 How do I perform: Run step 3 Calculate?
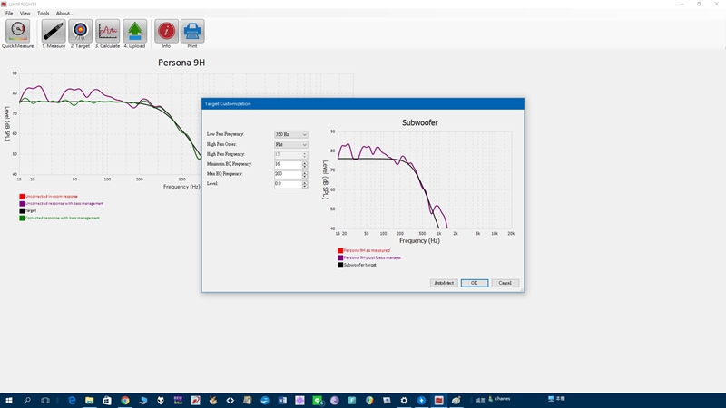(107, 32)
